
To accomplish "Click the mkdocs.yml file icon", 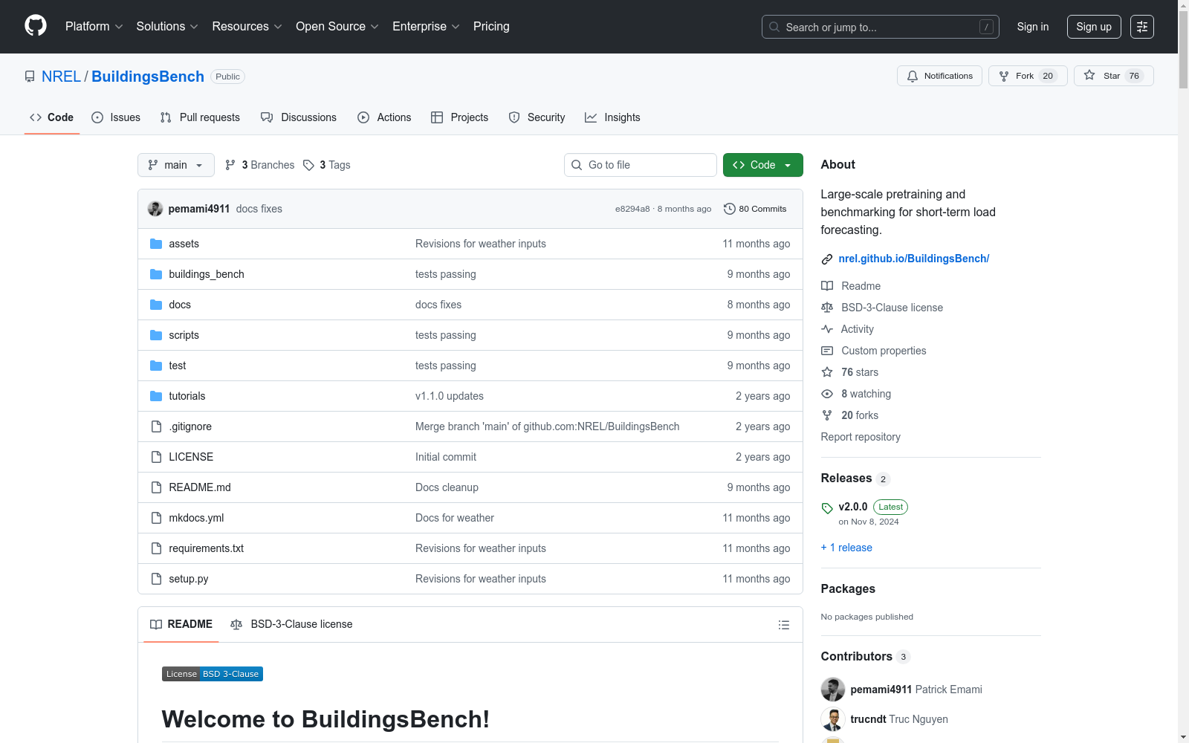I will pyautogui.click(x=156, y=518).
